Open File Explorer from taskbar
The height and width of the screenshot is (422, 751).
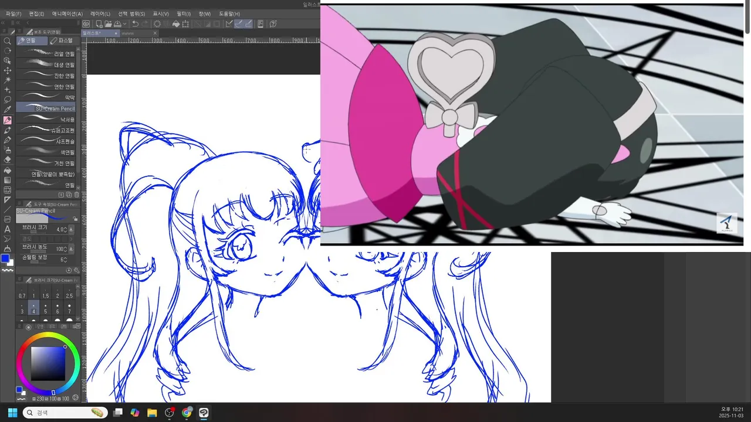pyautogui.click(x=152, y=413)
